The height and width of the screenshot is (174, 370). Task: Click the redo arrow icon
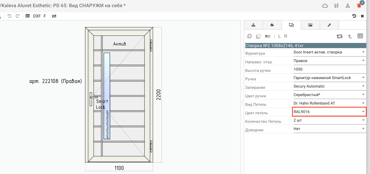pyautogui.click(x=18, y=16)
